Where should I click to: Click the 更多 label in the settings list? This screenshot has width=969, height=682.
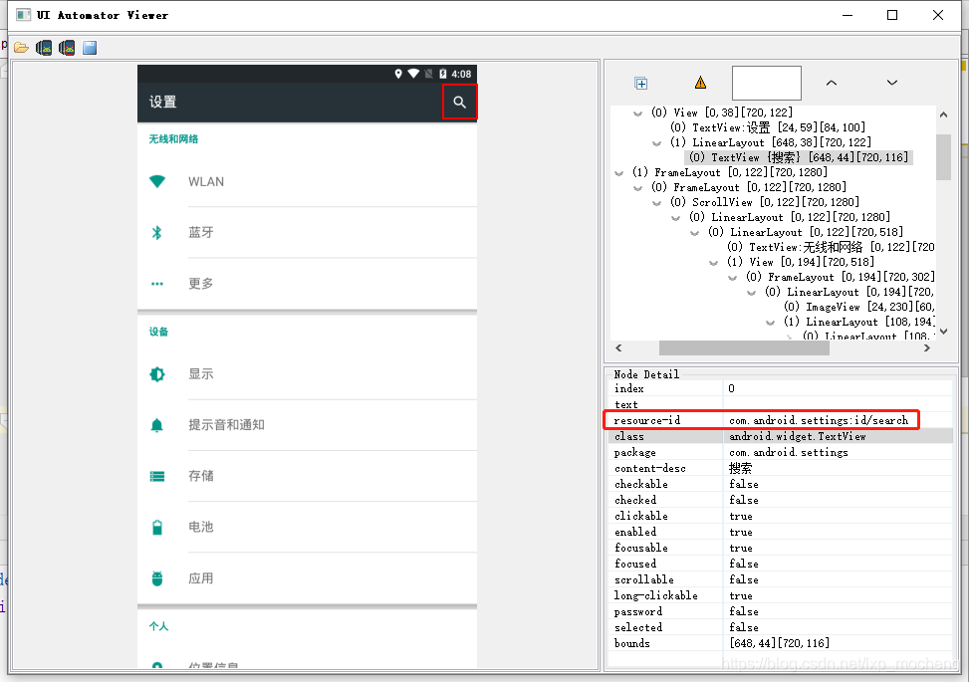click(201, 284)
